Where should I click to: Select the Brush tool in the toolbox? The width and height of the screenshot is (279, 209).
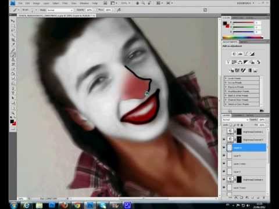pos(13,55)
